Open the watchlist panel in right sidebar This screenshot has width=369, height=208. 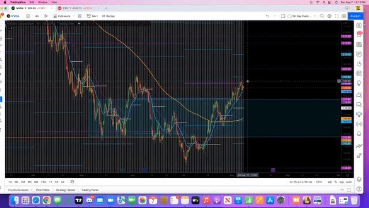point(359,25)
